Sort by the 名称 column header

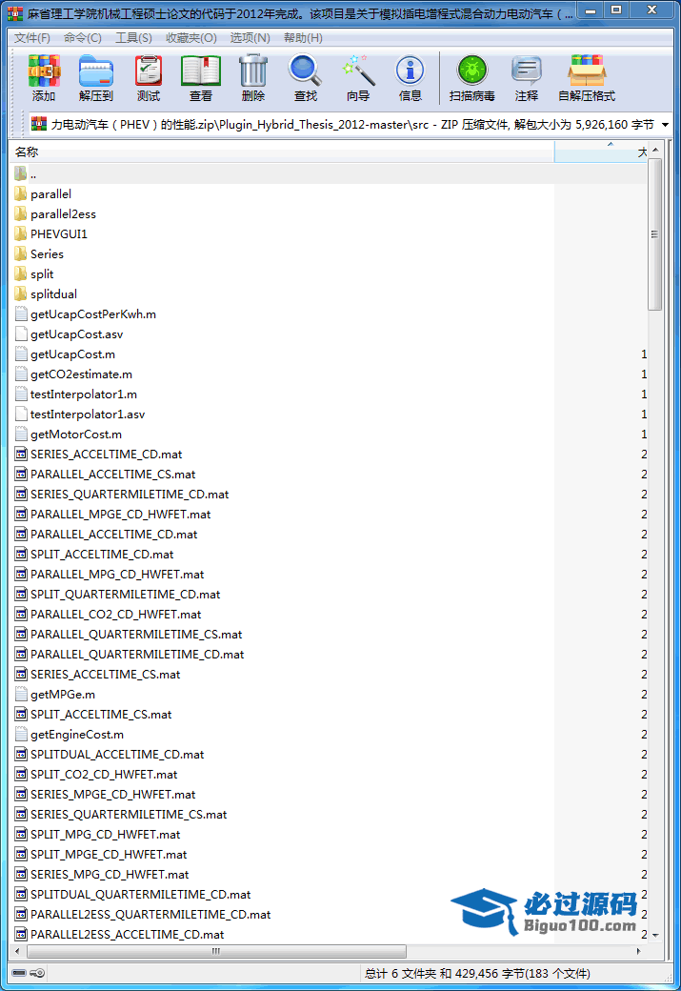pyautogui.click(x=282, y=152)
